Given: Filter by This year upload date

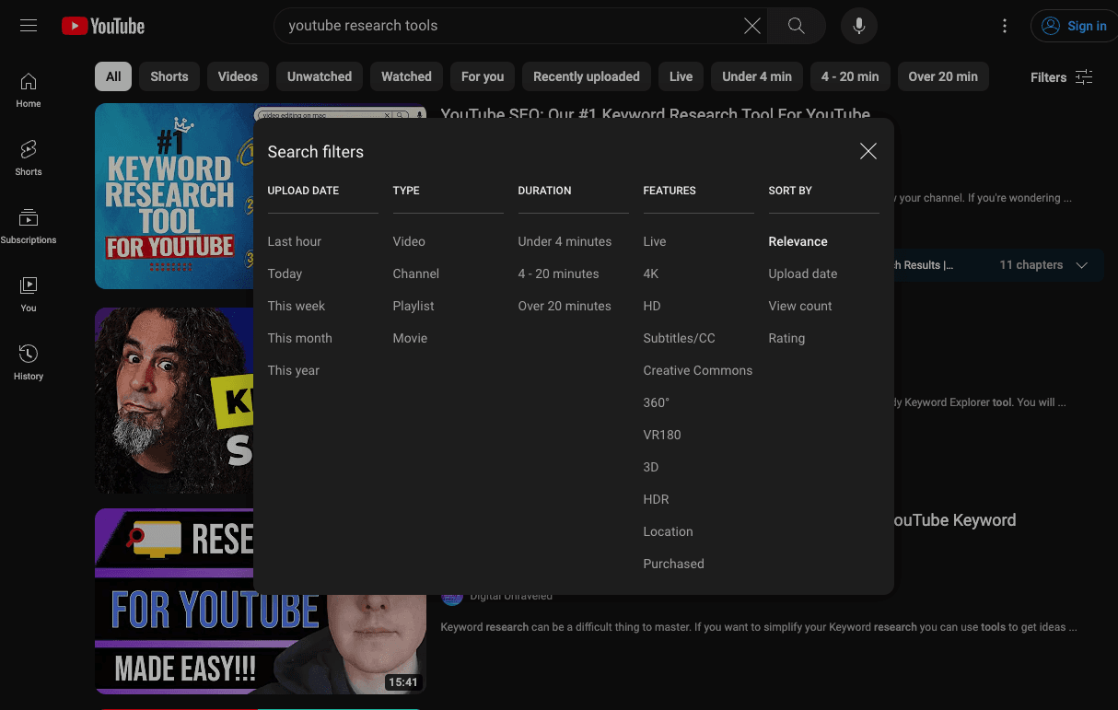Looking at the screenshot, I should (294, 370).
